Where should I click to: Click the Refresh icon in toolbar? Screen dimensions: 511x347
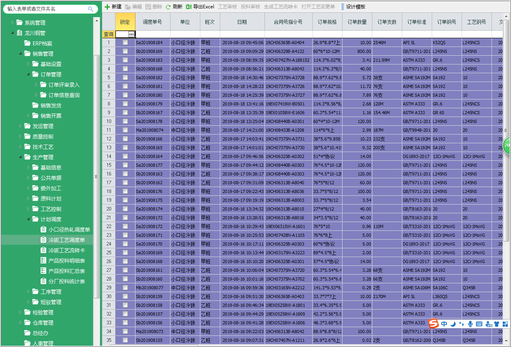click(x=168, y=7)
